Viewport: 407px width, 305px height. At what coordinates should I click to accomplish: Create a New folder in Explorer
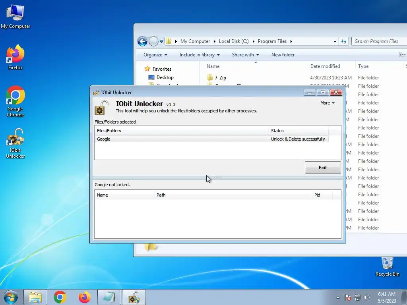coord(283,55)
